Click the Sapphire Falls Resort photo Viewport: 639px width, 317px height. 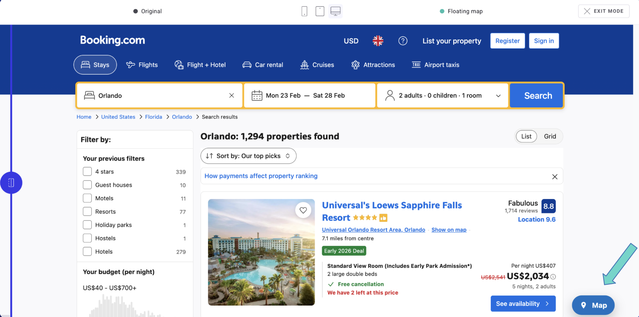261,252
